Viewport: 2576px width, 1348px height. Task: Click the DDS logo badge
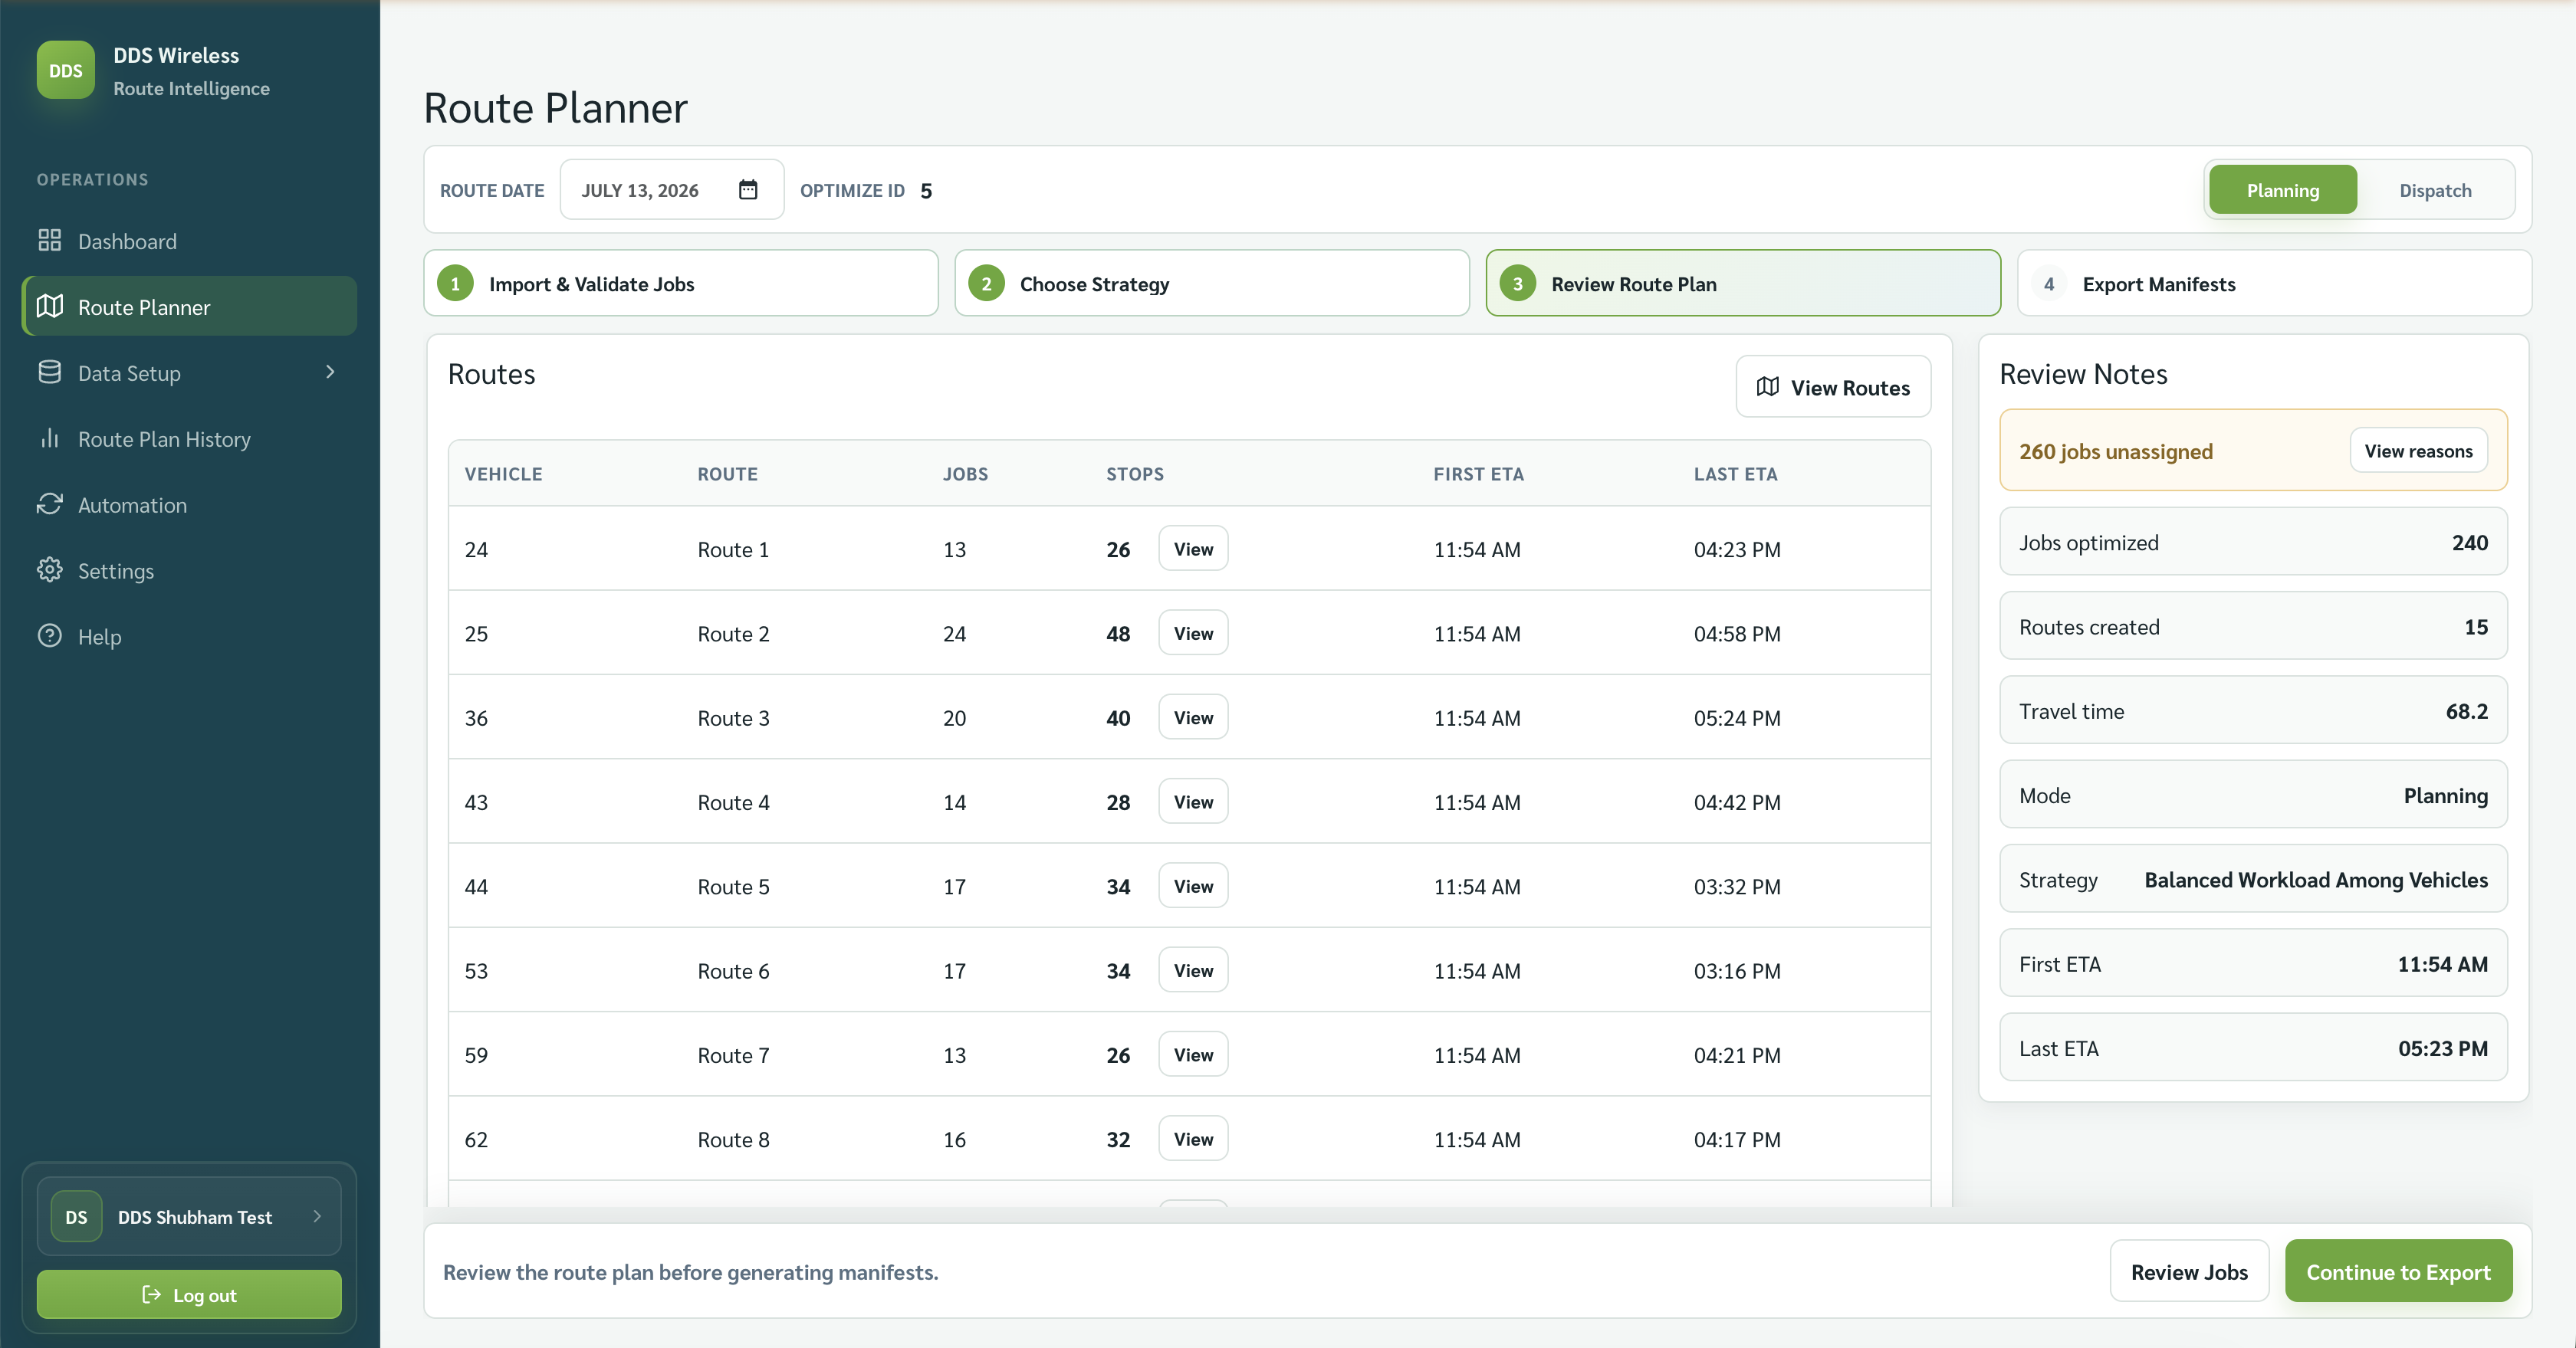pos(66,70)
